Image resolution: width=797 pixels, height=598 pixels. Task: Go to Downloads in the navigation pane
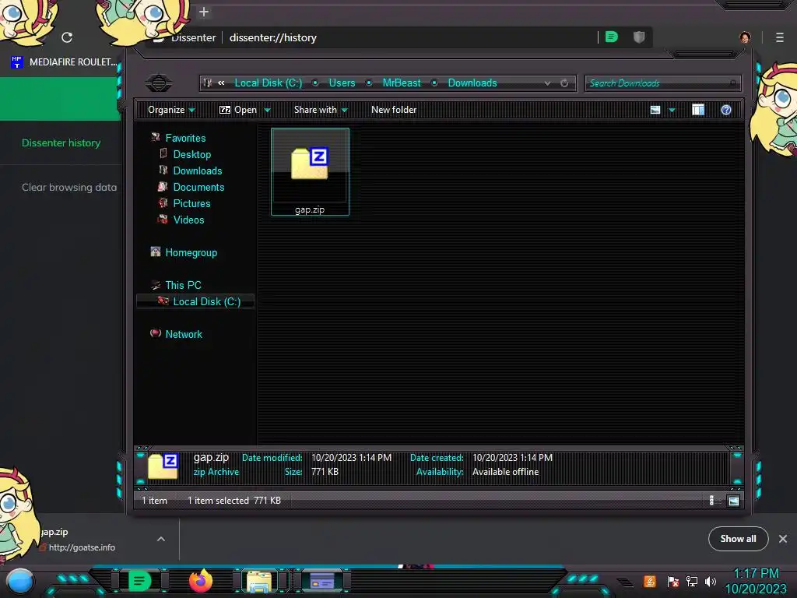click(x=197, y=171)
